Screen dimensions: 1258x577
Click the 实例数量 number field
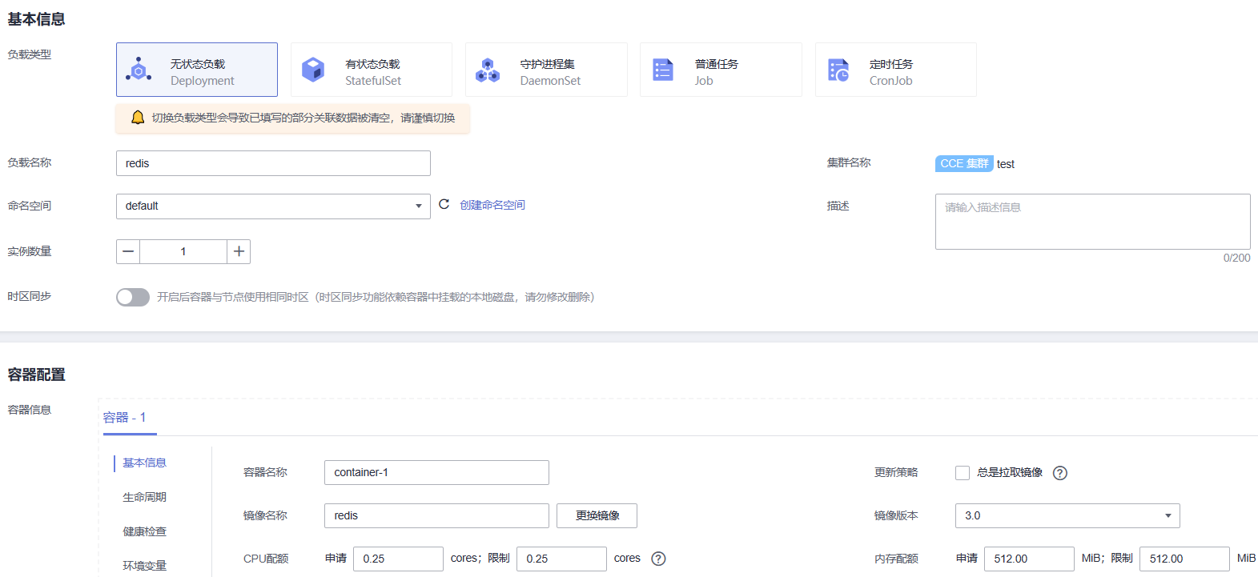click(183, 251)
